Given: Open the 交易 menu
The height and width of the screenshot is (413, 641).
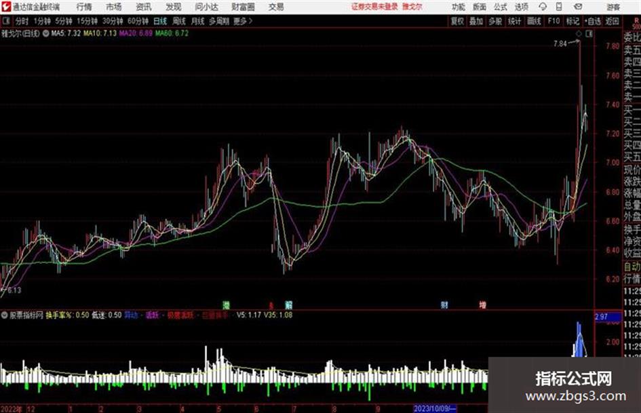Looking at the screenshot, I should (x=276, y=7).
